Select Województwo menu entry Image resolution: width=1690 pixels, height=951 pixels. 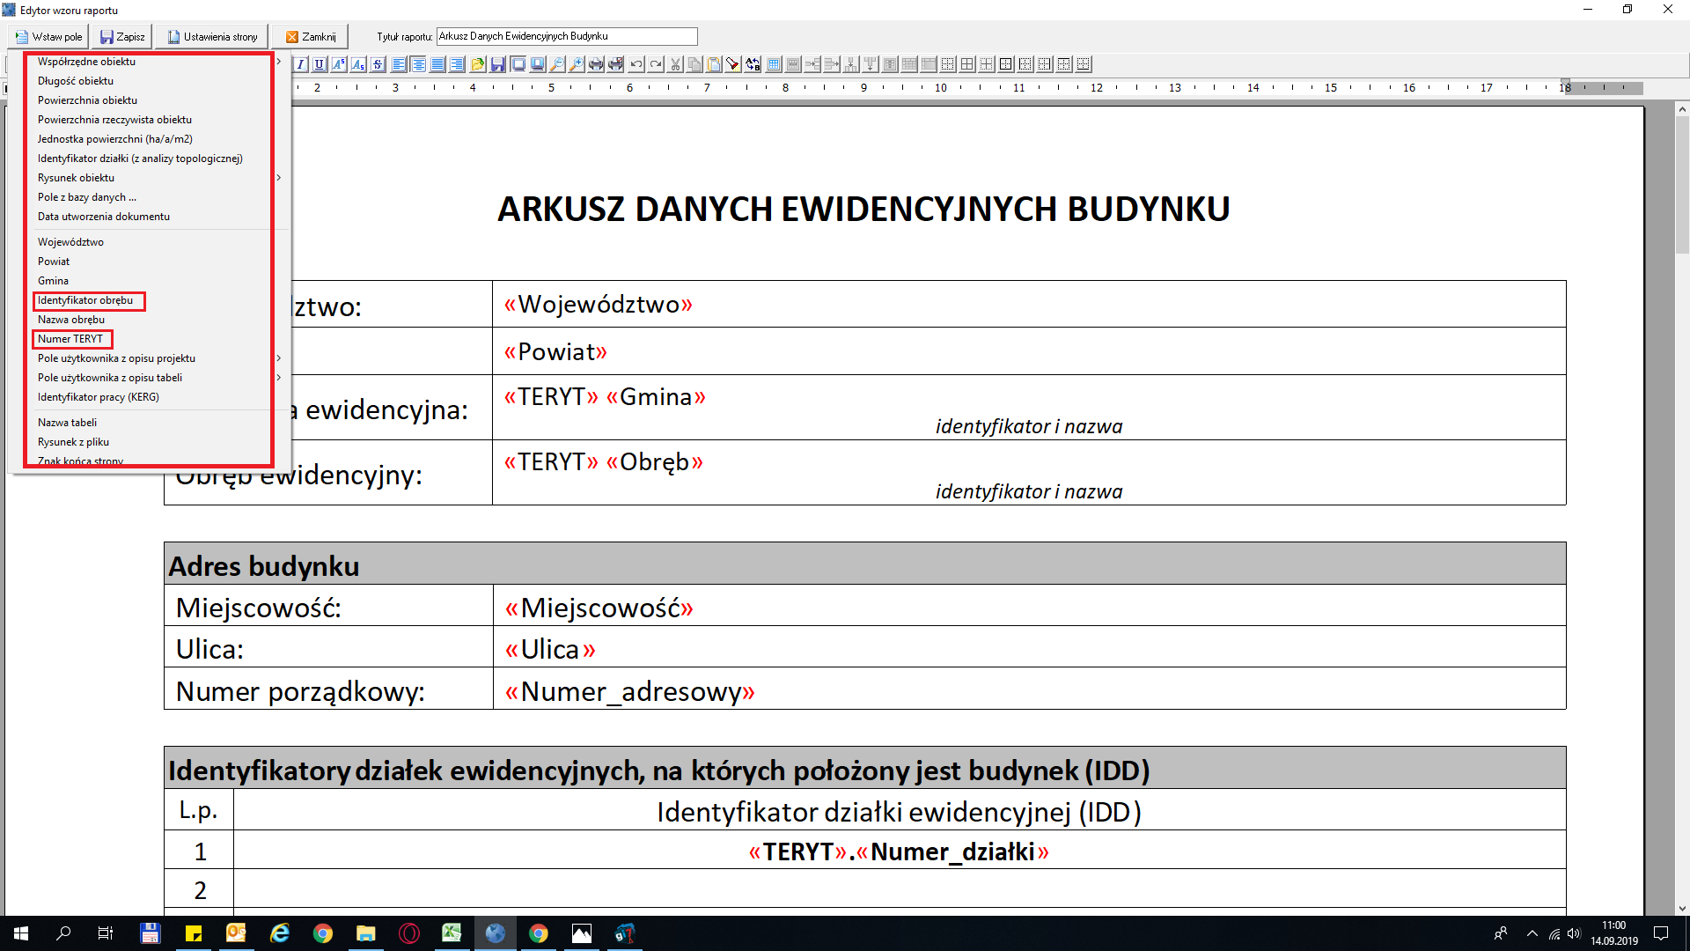pos(70,242)
